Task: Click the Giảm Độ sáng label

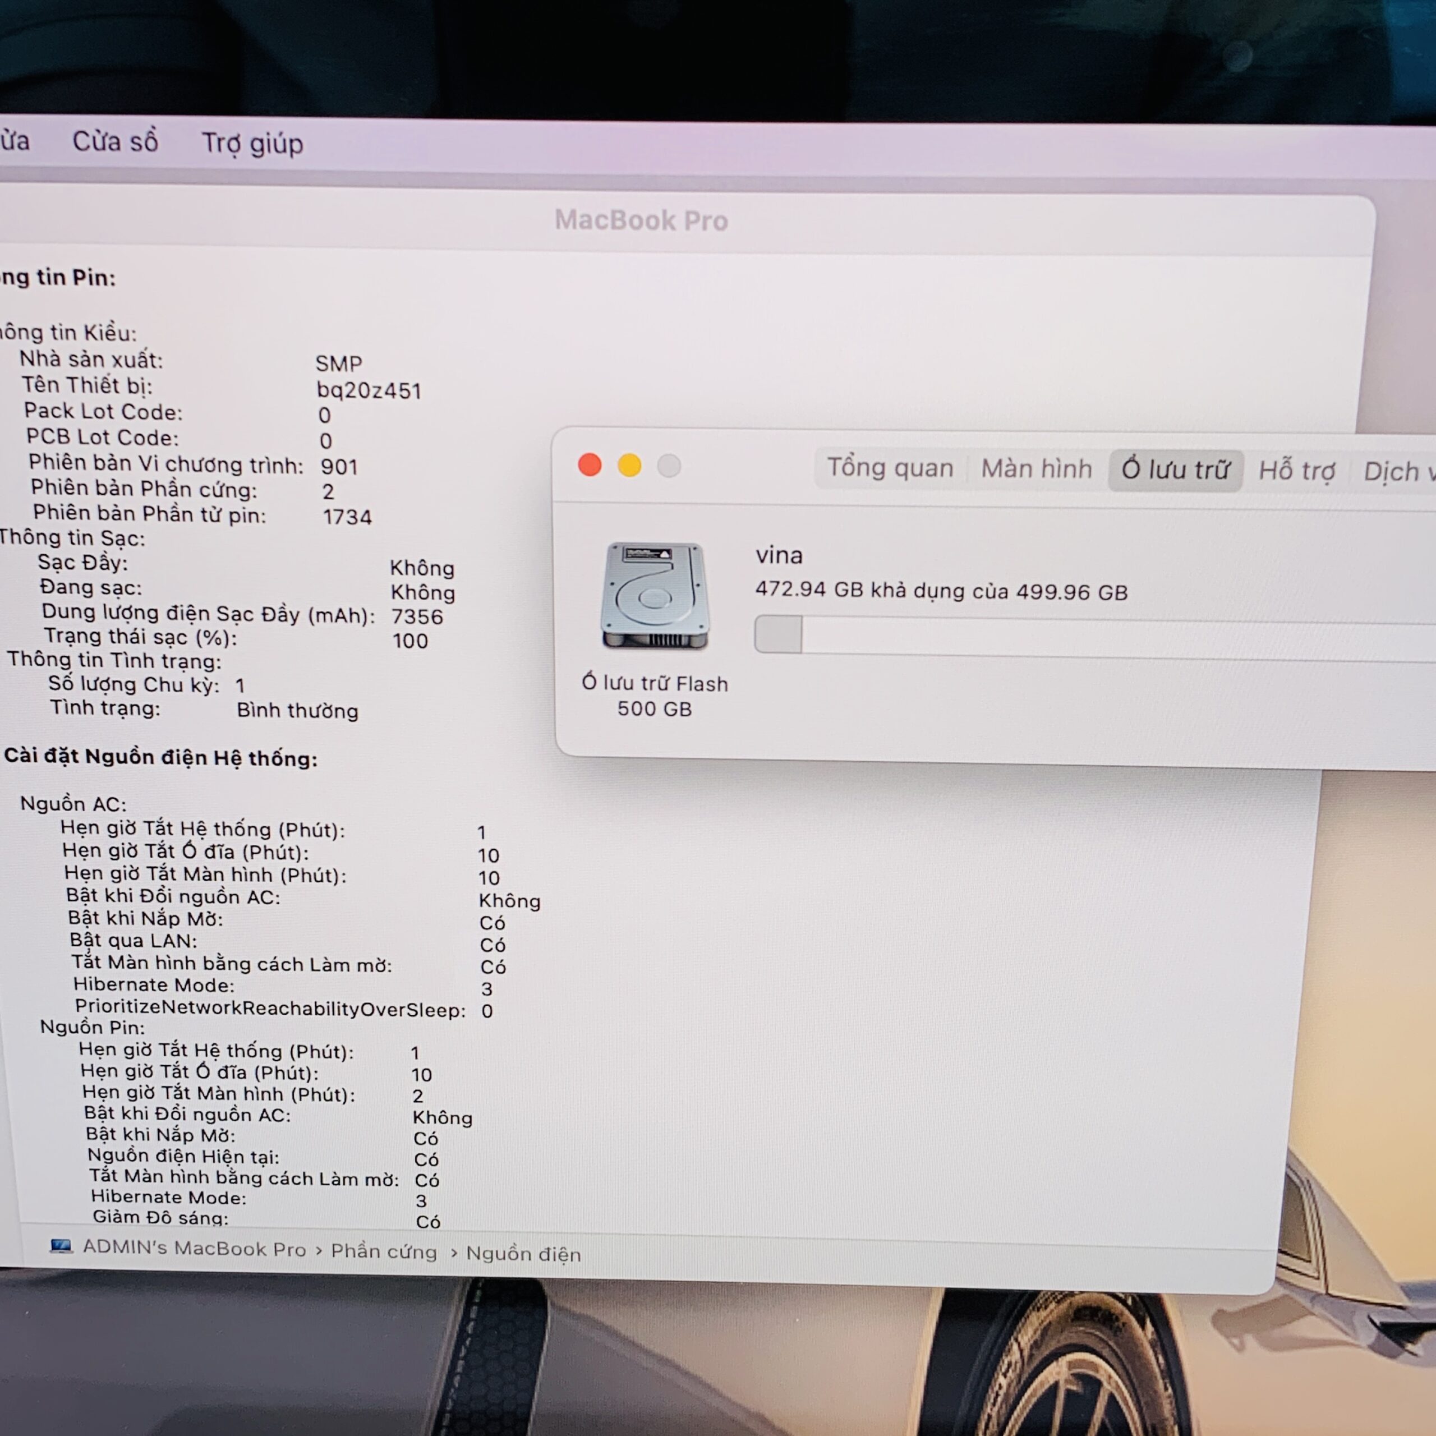Action: coord(160,1217)
